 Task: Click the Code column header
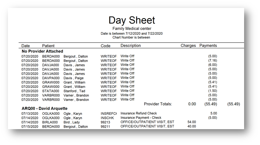tap(106, 46)
